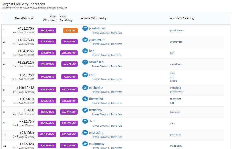
Task: Open the thecyclist account name link
Action: [x=96, y=99]
